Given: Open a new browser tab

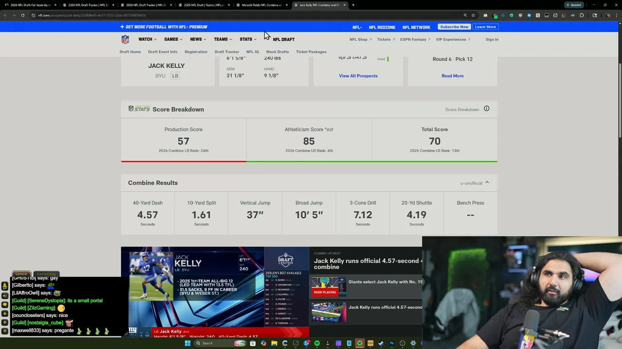Looking at the screenshot, I should click(x=353, y=5).
